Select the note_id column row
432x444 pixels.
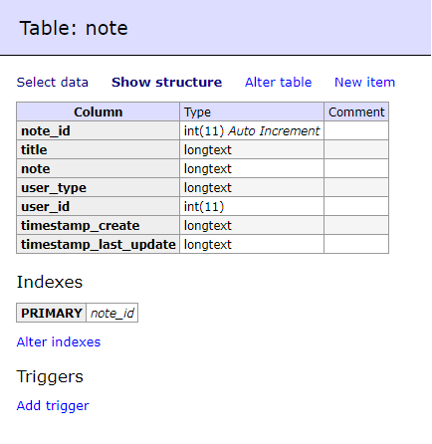point(202,130)
